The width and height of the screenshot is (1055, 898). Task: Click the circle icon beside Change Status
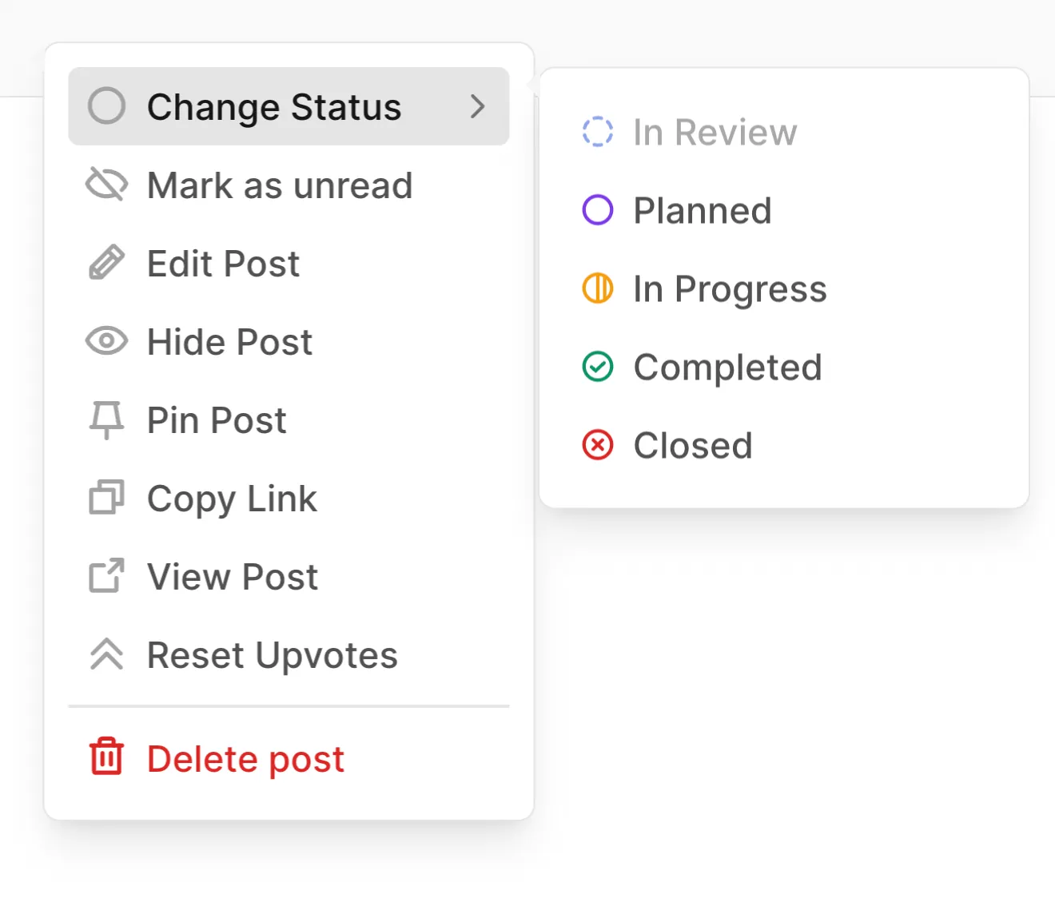pyautogui.click(x=106, y=105)
